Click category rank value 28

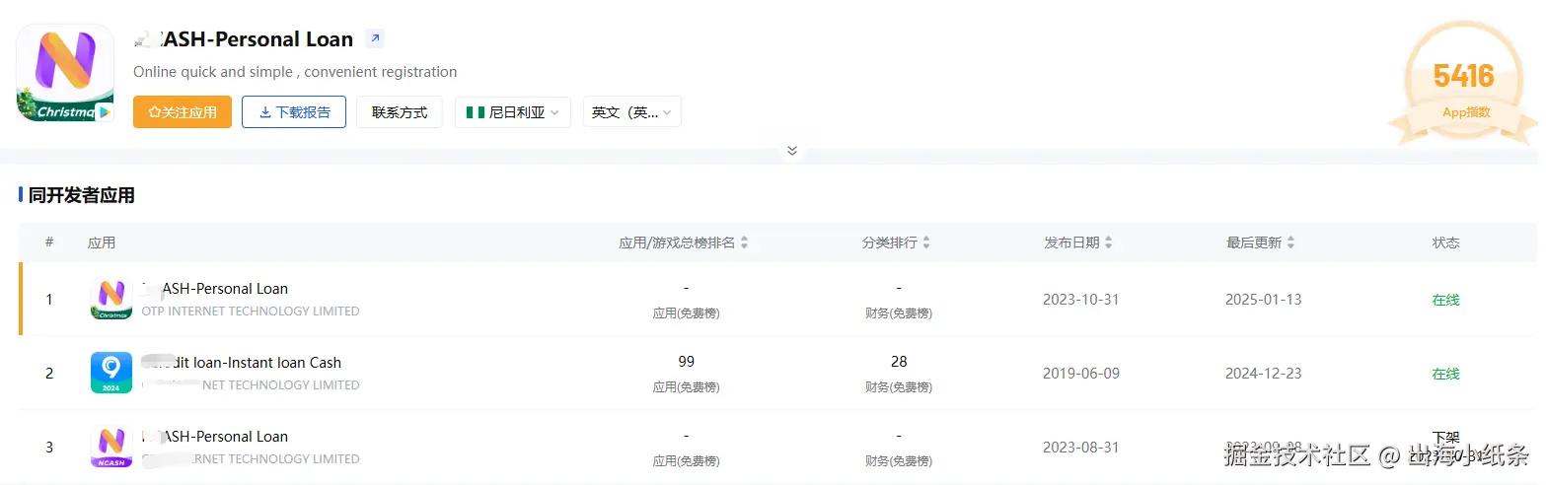899,362
